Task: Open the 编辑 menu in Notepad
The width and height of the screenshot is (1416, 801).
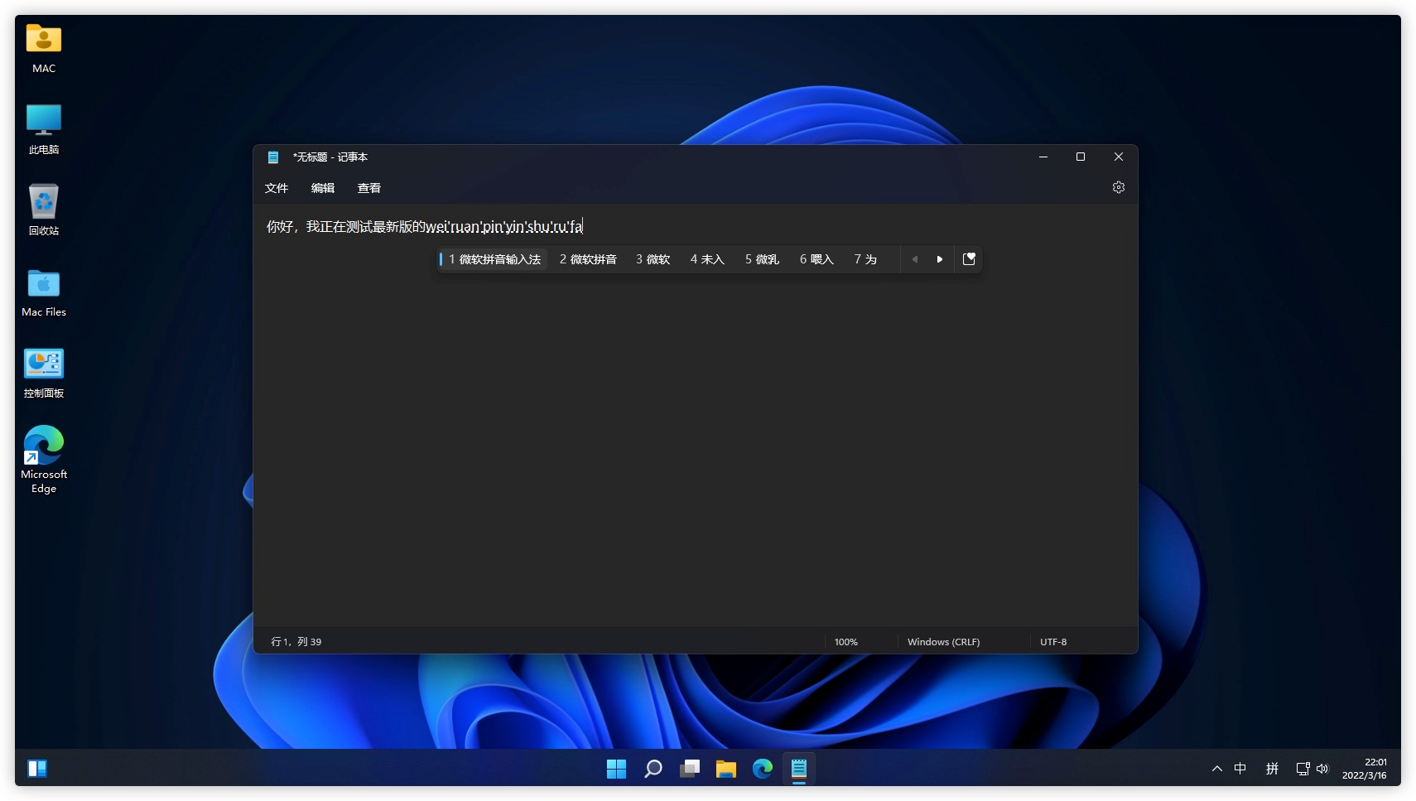Action: pyautogui.click(x=323, y=188)
